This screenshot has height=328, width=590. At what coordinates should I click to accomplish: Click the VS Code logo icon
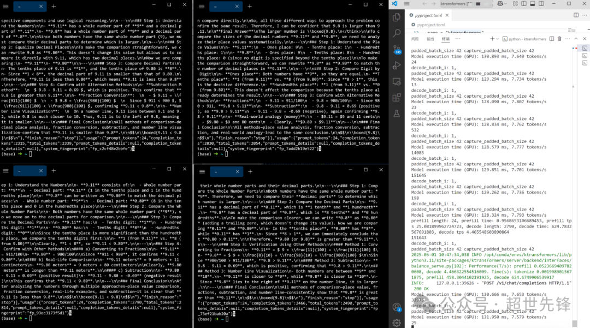point(394,4)
